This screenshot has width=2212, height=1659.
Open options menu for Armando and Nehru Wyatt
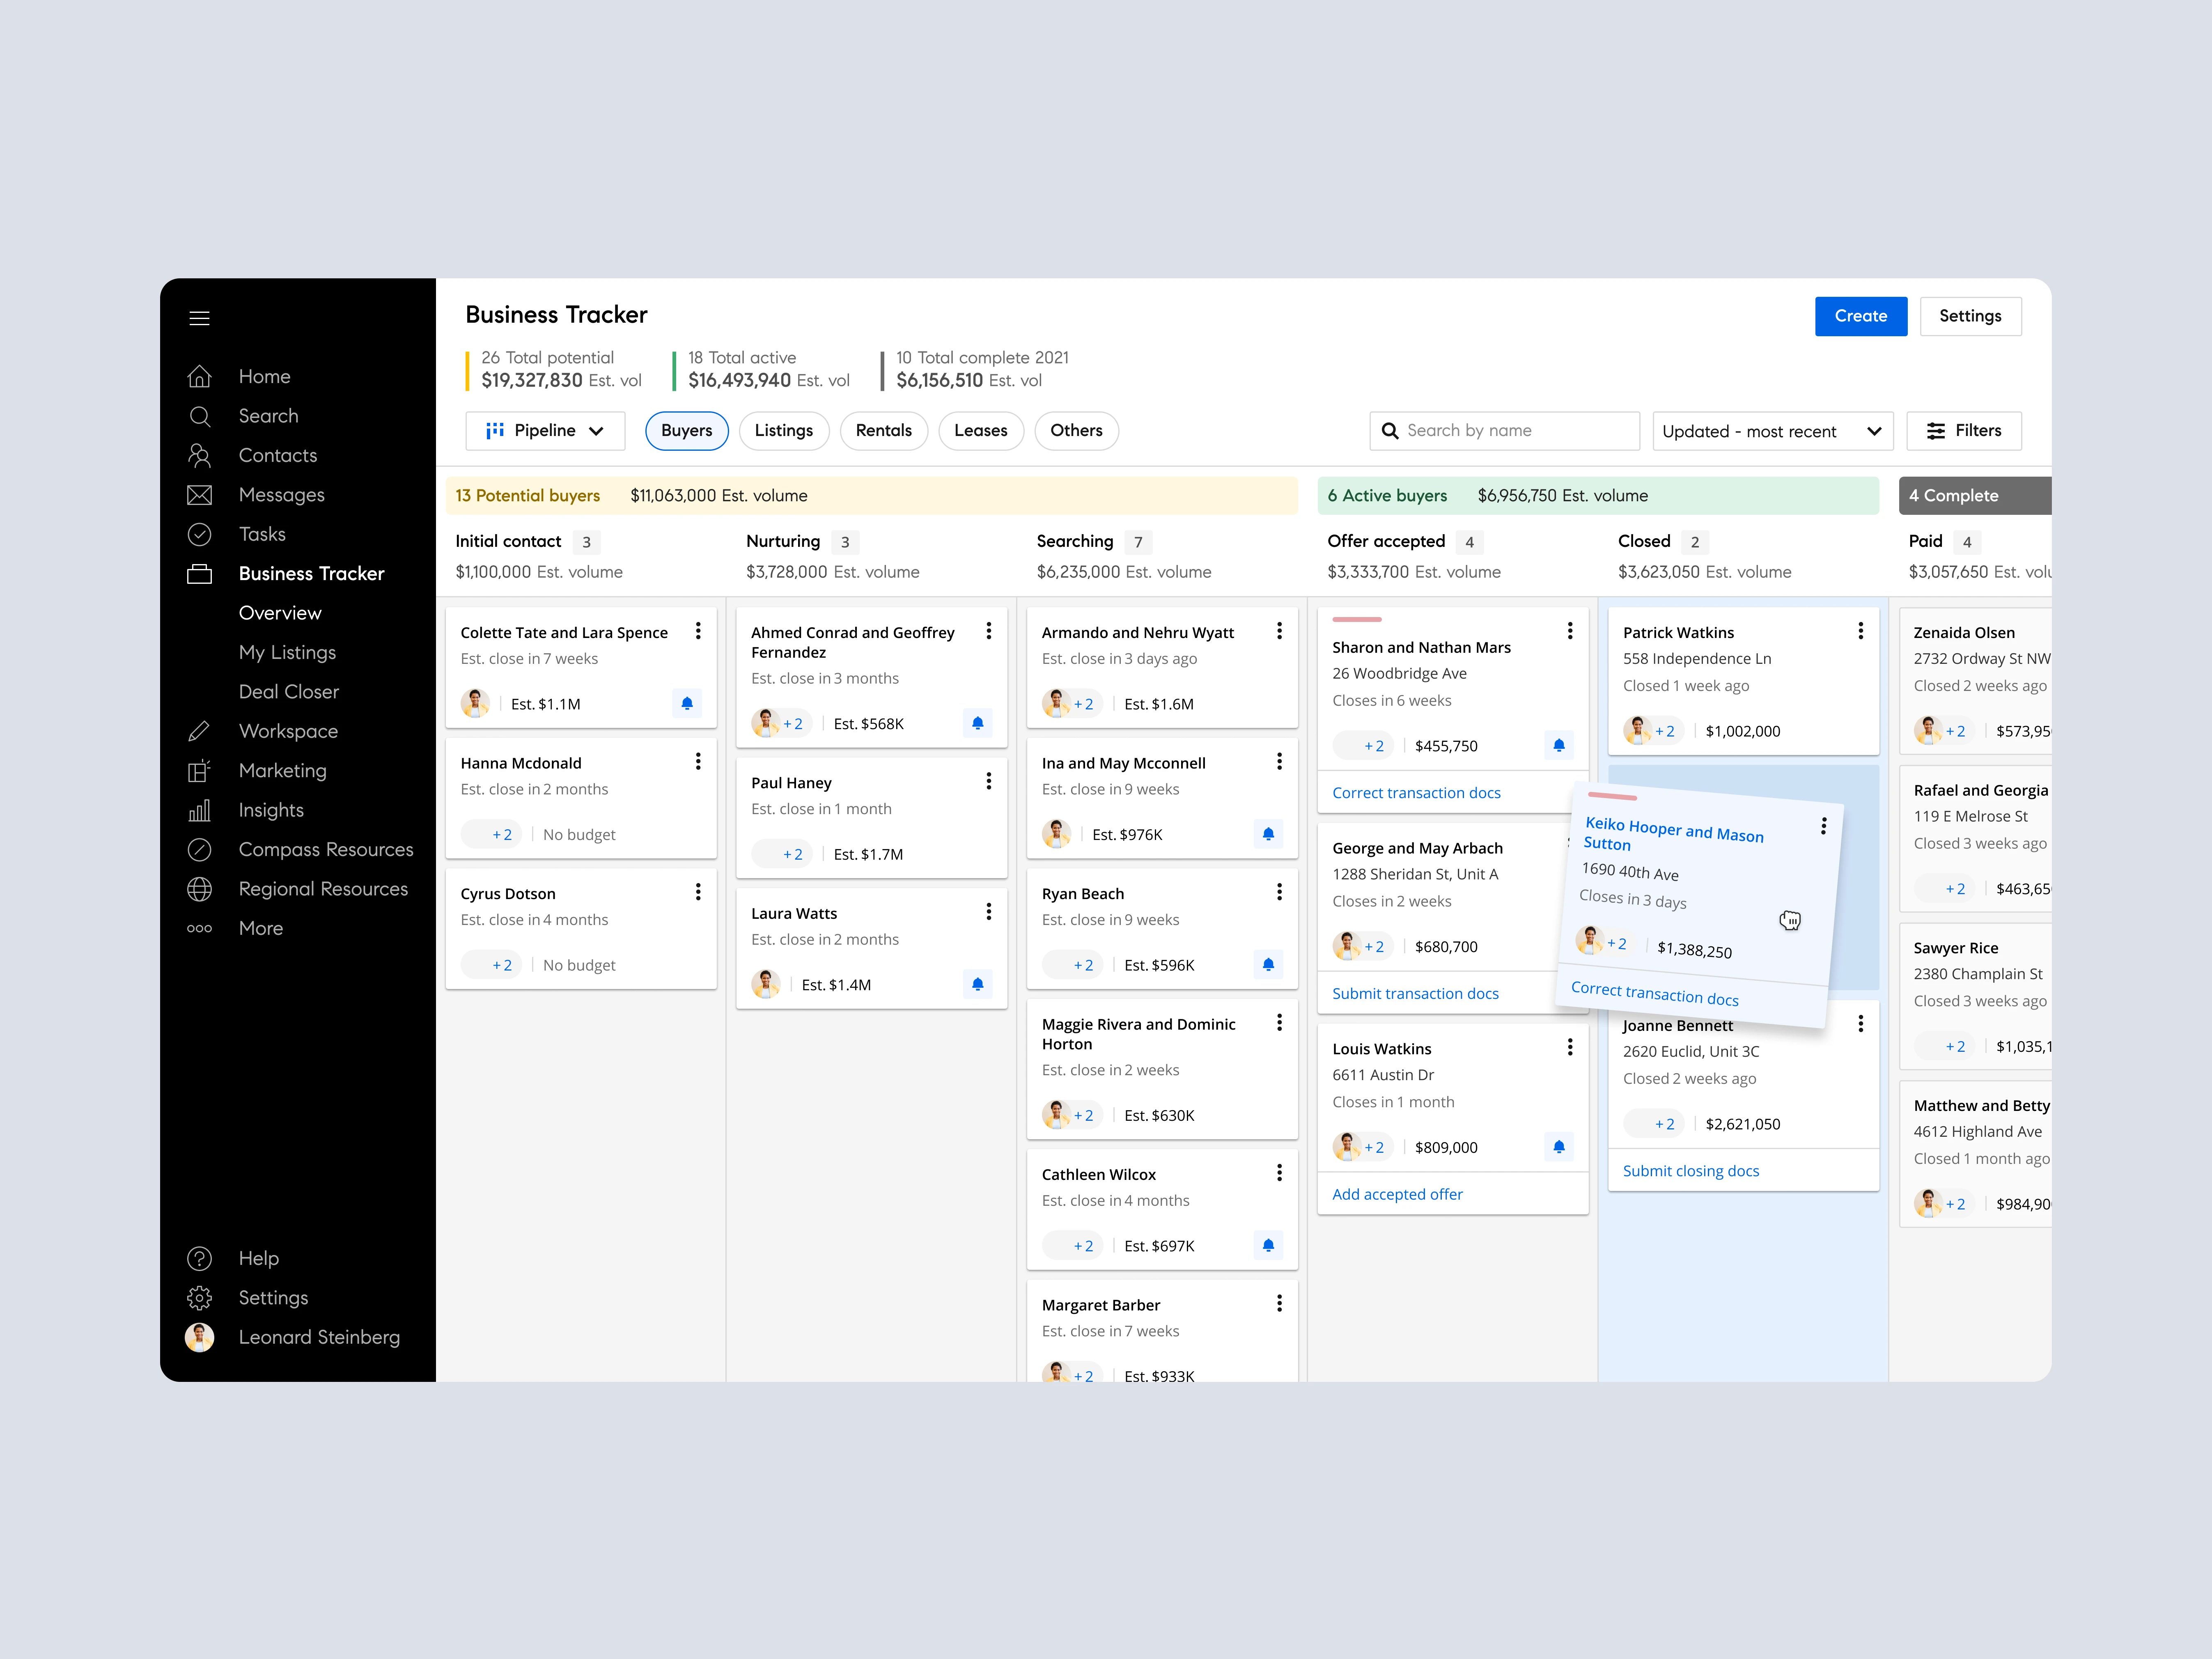coord(1279,631)
